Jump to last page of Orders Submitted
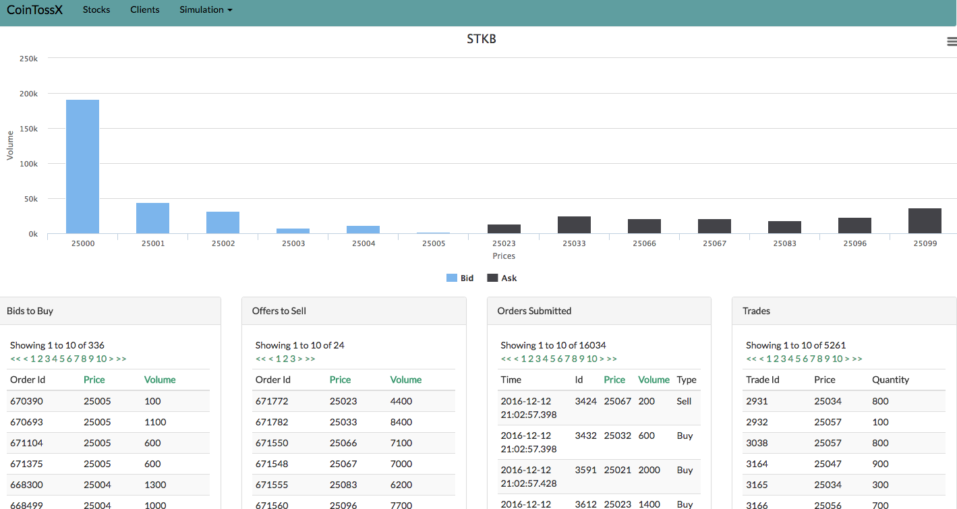The height and width of the screenshot is (509, 957). [x=612, y=359]
